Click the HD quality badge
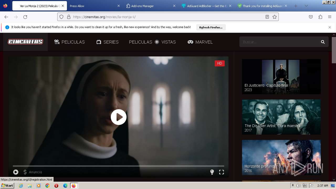The width and height of the screenshot is (336, 189). pyautogui.click(x=220, y=63)
